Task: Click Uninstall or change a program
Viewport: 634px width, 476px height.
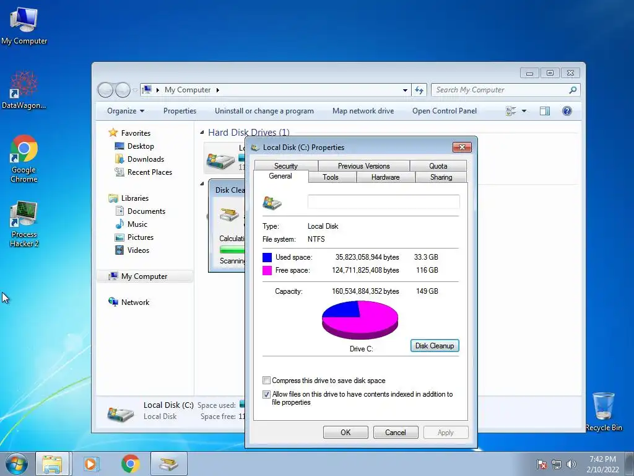Action: coord(264,111)
